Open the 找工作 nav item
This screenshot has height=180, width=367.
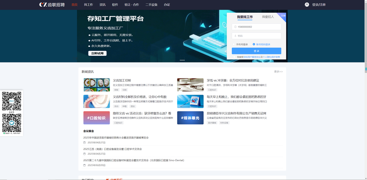click(x=89, y=5)
